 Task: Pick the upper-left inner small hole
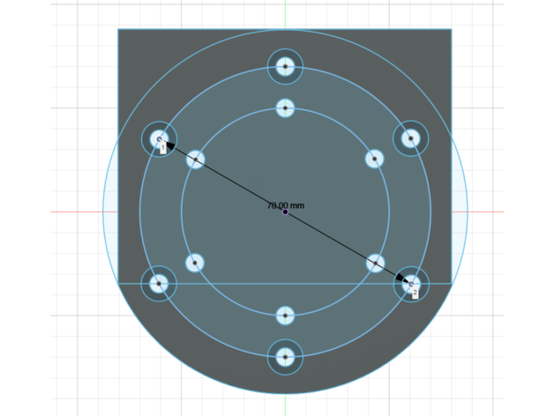coord(196,160)
